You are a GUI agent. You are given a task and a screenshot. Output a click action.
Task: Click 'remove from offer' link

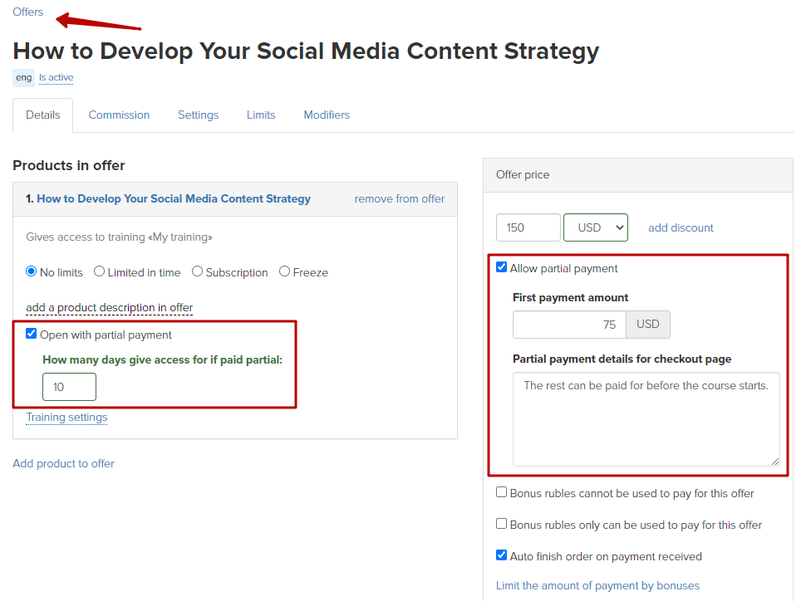coord(400,198)
